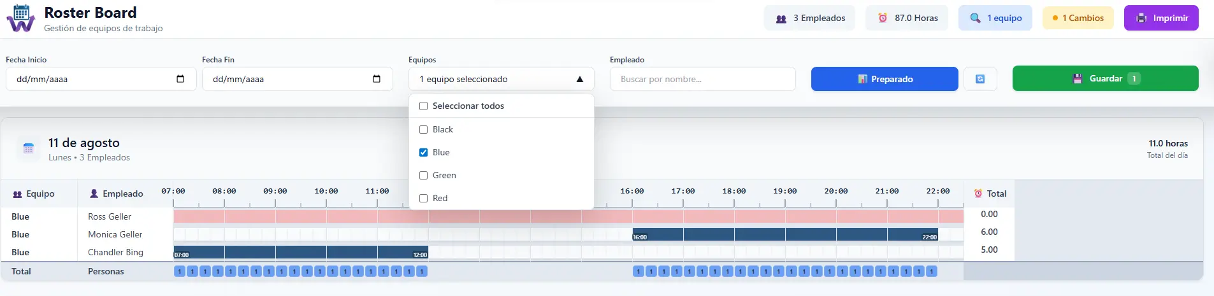This screenshot has height=296, width=1214.
Task: Click the printer icon on Imprimir button
Action: click(1141, 18)
